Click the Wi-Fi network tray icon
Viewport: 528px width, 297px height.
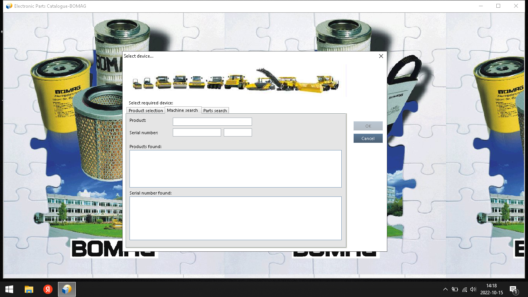point(464,289)
